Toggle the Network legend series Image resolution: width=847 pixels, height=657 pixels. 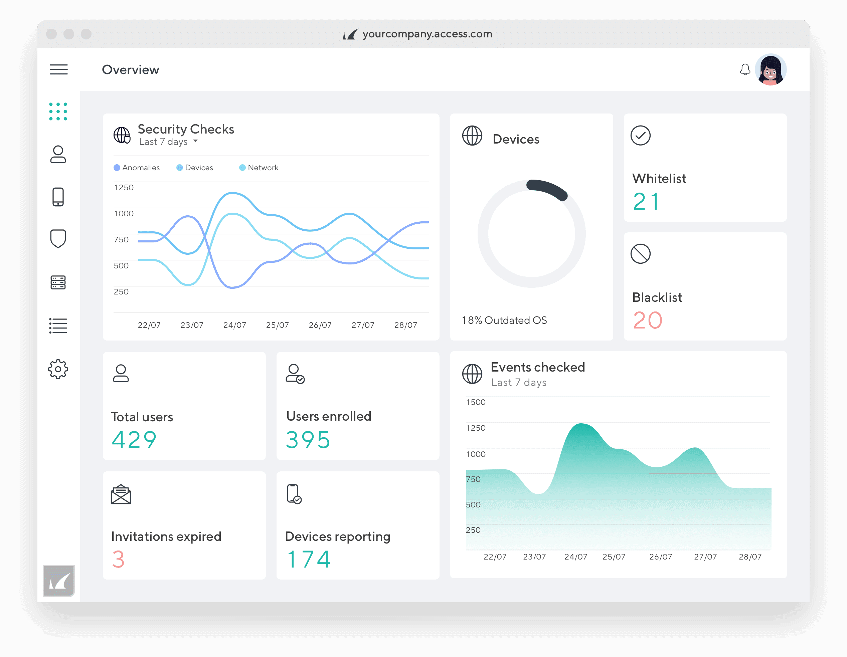pos(259,168)
